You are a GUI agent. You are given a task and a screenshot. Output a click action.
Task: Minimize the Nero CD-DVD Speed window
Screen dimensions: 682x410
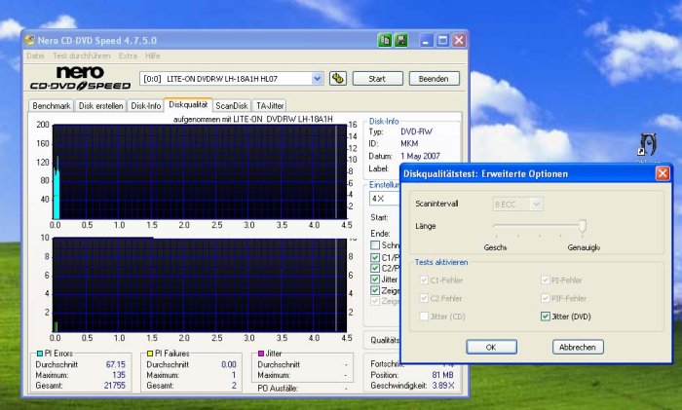(x=426, y=40)
